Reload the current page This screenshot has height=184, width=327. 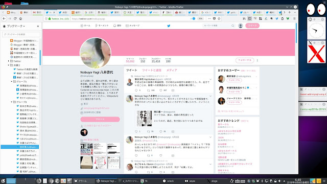coord(15,18)
